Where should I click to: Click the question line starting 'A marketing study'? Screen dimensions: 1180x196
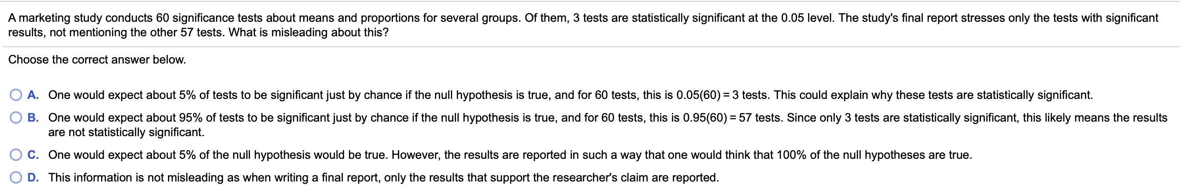click(583, 18)
